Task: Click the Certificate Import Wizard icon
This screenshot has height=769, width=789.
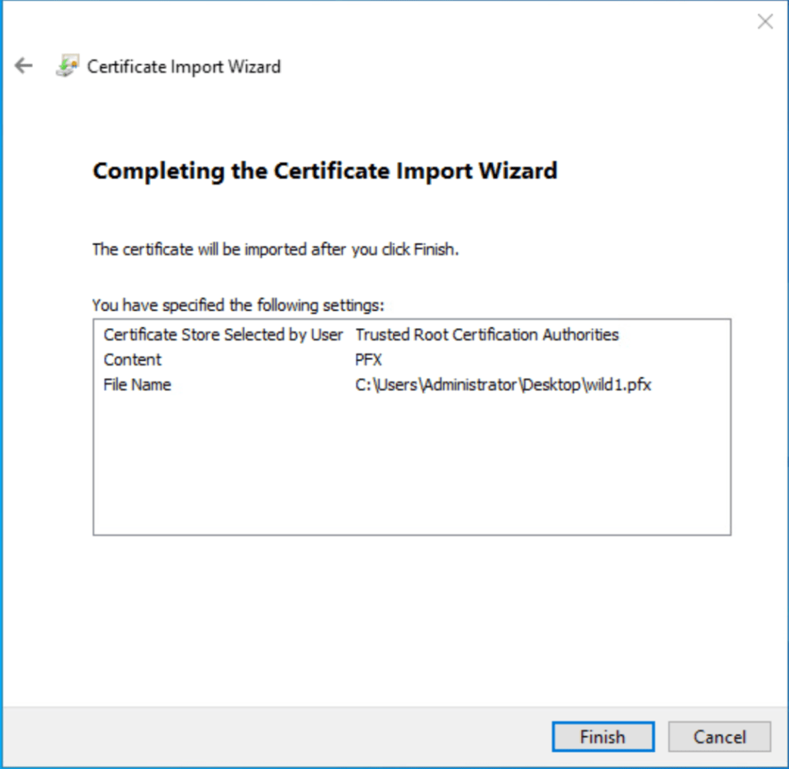Action: pos(67,67)
